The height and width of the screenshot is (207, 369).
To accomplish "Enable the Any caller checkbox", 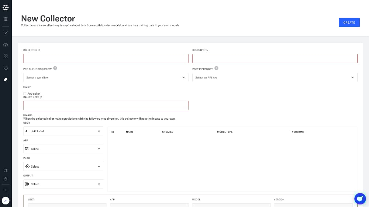I will pos(25,94).
